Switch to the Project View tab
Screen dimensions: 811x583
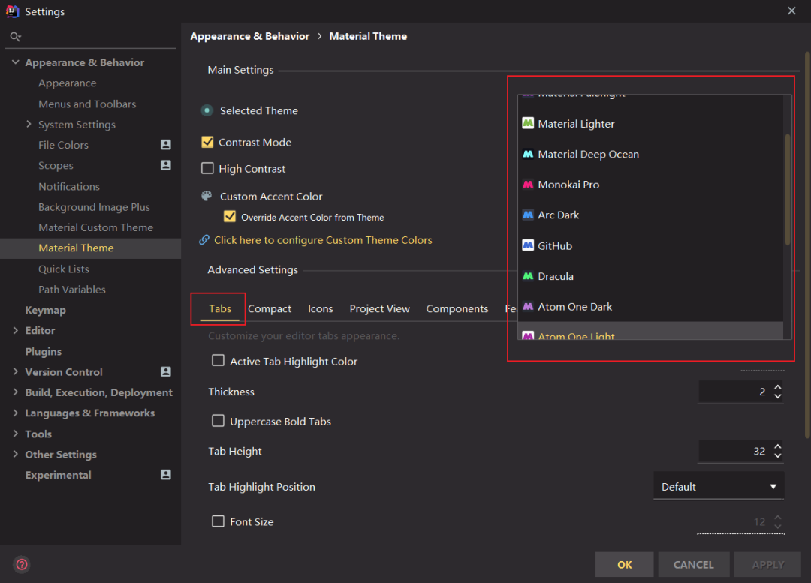tap(379, 308)
